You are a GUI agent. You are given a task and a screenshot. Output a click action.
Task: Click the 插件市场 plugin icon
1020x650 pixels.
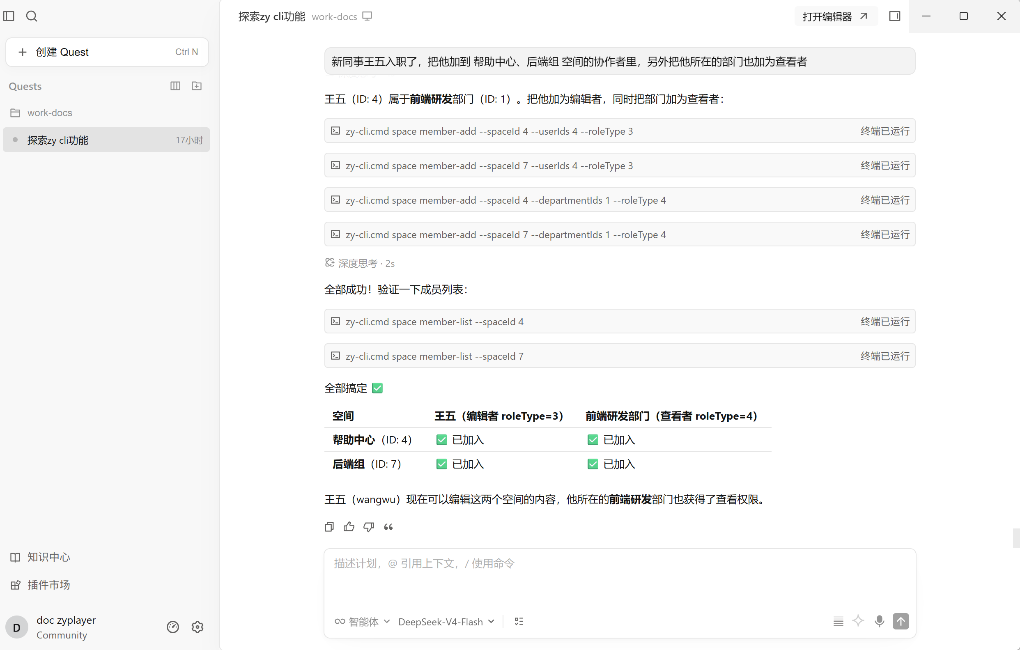point(15,585)
